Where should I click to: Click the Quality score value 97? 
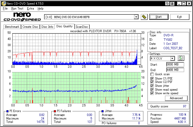184,106
